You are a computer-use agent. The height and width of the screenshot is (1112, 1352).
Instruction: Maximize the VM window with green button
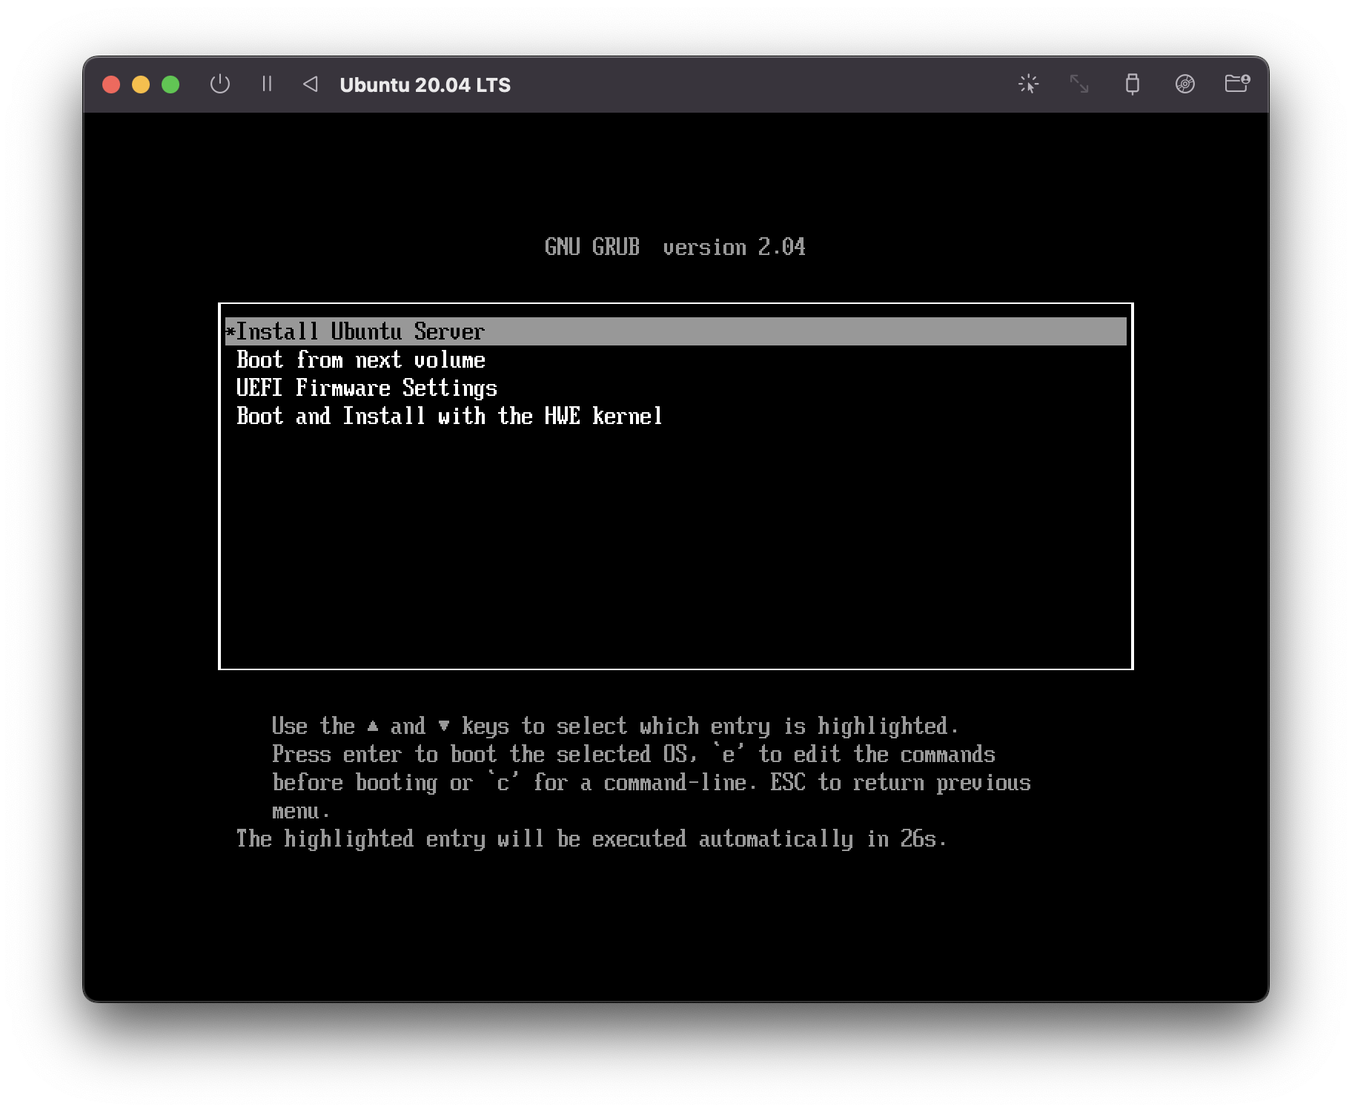click(x=170, y=85)
